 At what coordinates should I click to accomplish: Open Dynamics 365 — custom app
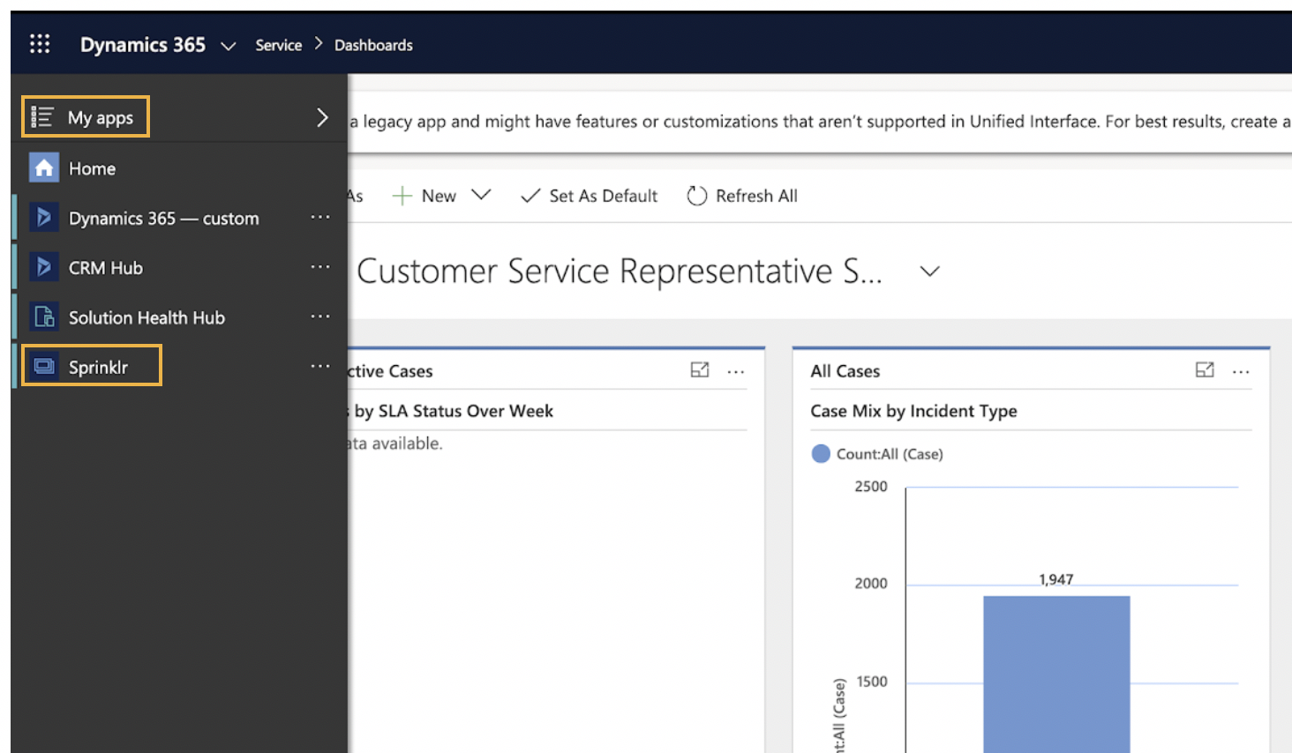point(164,218)
